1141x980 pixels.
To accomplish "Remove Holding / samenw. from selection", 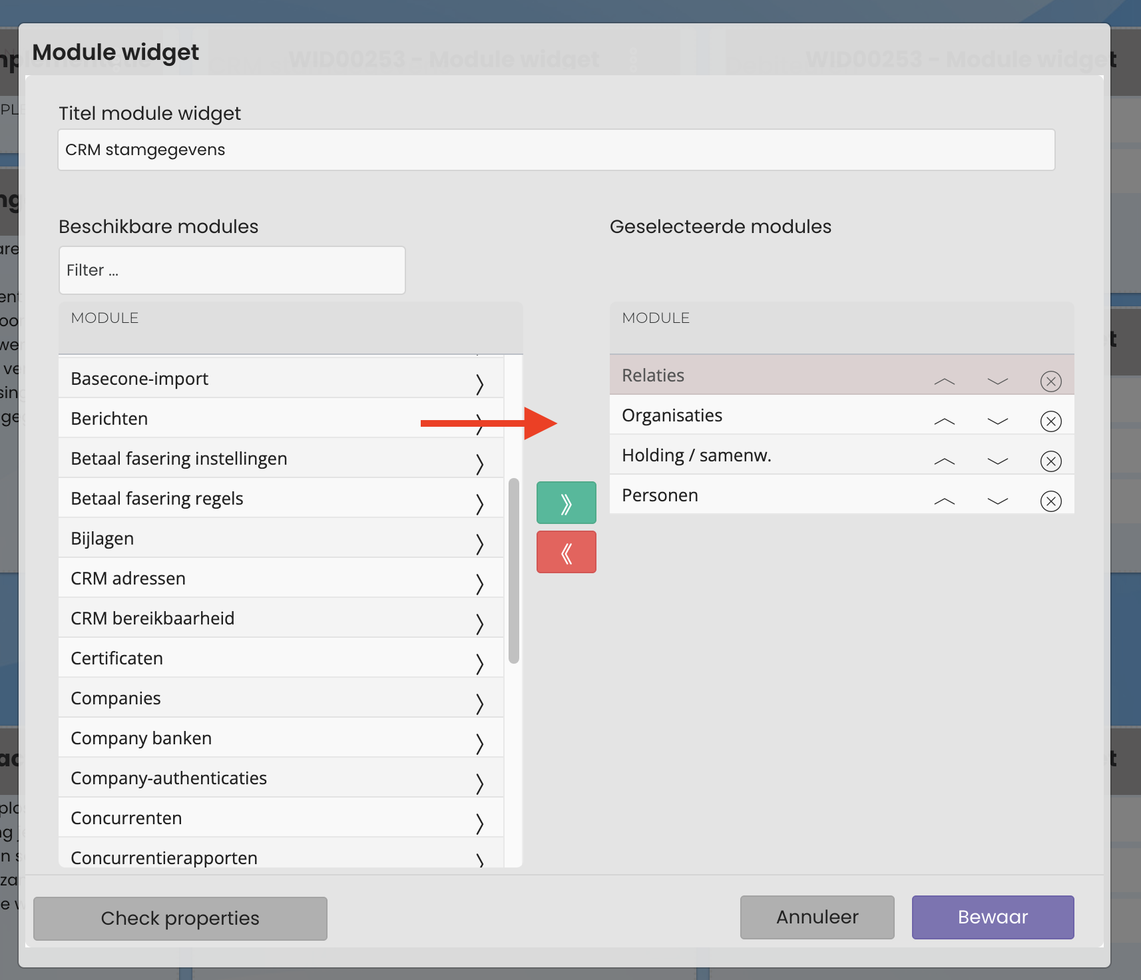I will pos(1050,461).
